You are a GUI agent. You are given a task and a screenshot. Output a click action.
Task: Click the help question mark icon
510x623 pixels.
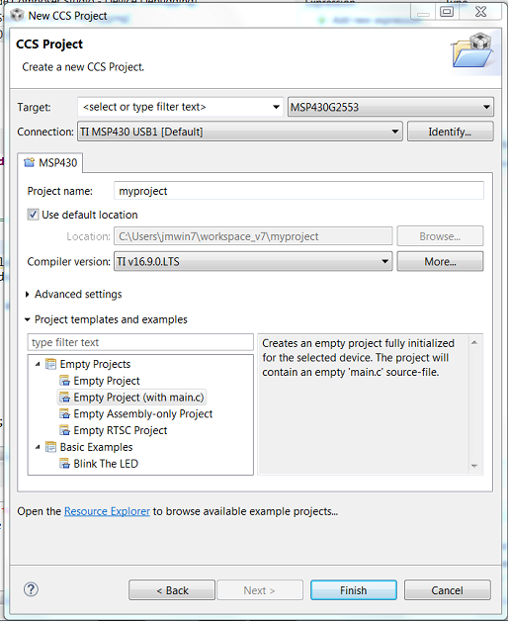click(31, 589)
